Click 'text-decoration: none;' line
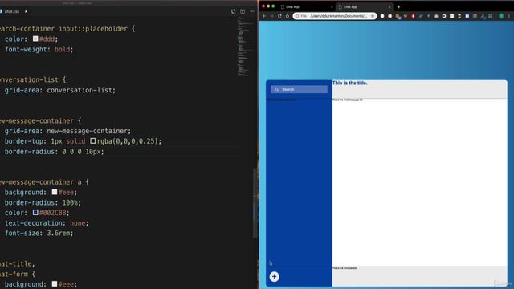This screenshot has width=514, height=289. click(x=47, y=223)
